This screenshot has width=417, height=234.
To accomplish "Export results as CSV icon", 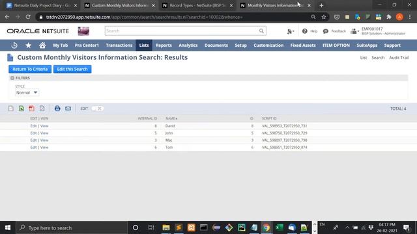I will click(11, 109).
